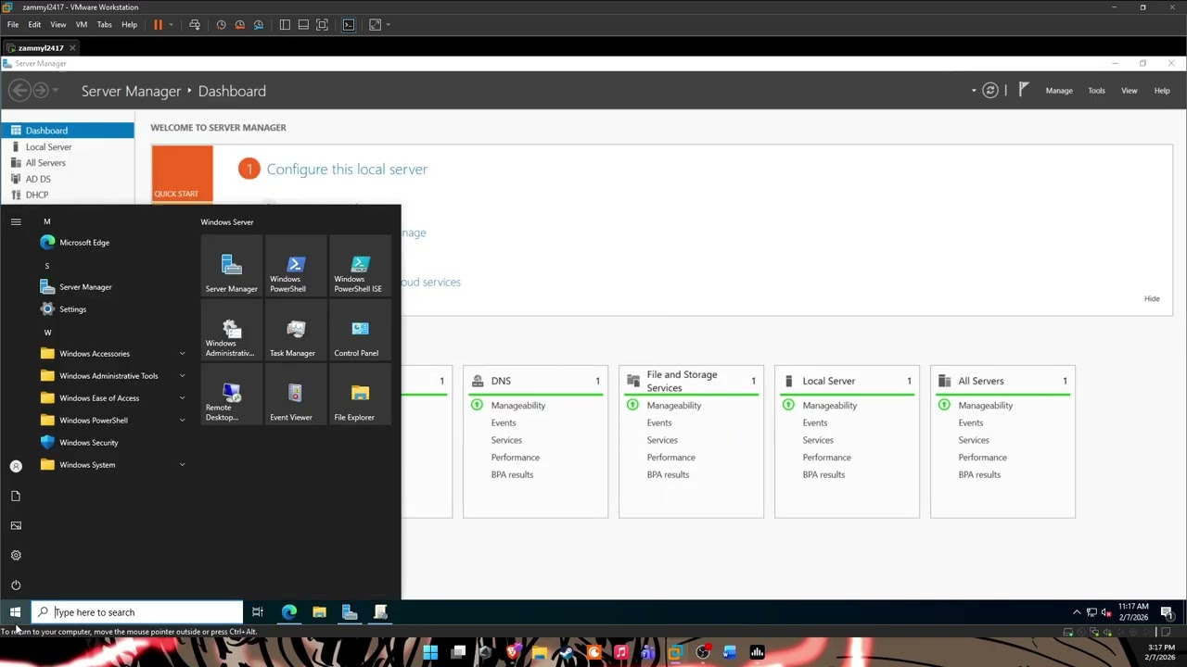This screenshot has height=667, width=1187.
Task: Open the Server Manager Manage menu
Action: pyautogui.click(x=1059, y=91)
